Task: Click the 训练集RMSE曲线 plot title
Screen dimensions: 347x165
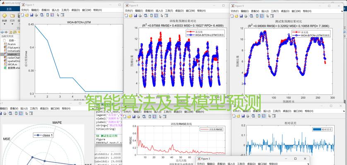Action: tap(181, 124)
